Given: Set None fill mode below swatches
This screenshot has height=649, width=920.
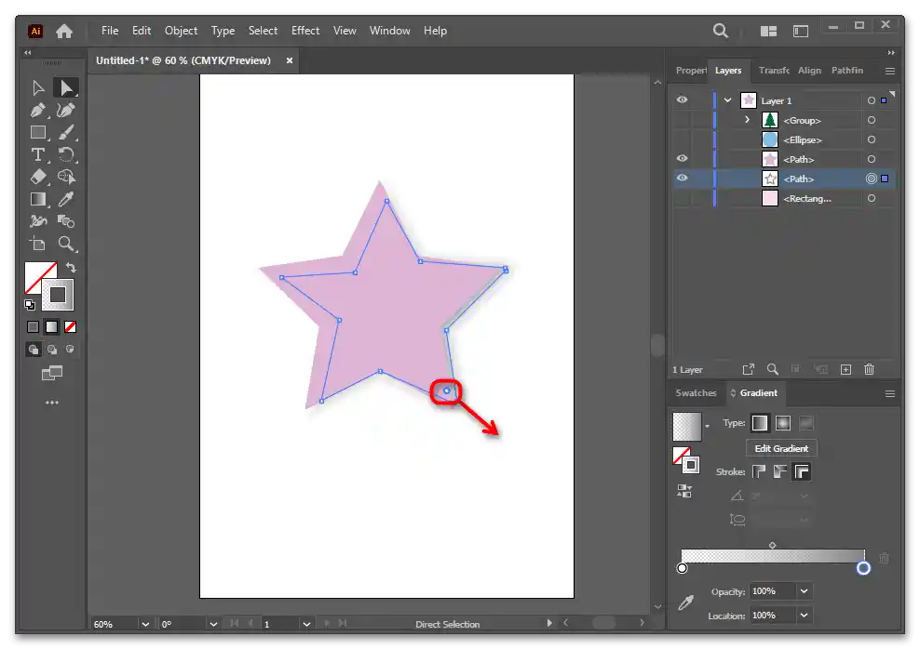Looking at the screenshot, I should (x=71, y=327).
